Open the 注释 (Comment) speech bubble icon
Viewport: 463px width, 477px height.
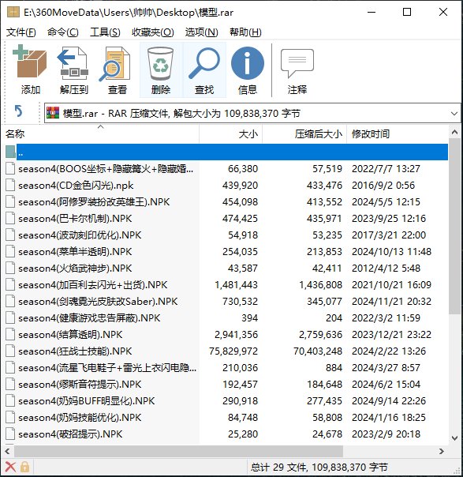coord(297,63)
